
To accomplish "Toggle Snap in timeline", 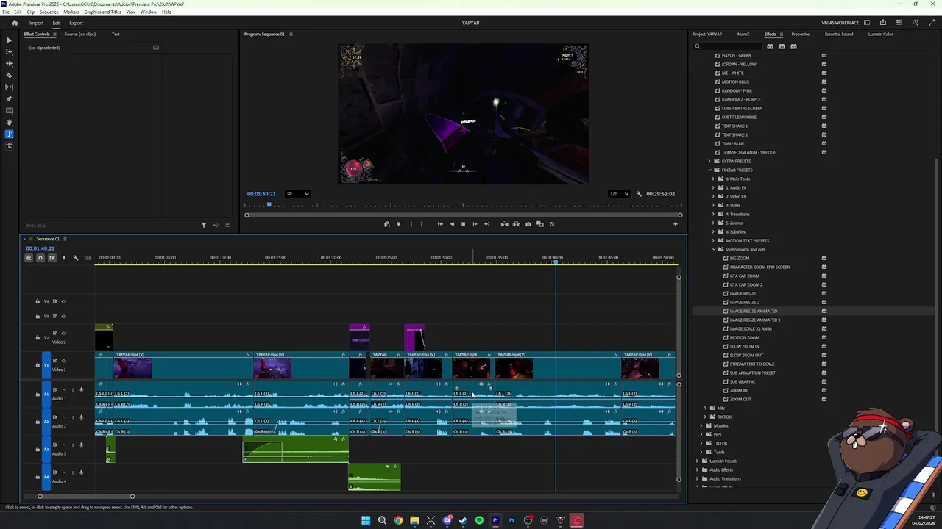I will (x=40, y=257).
